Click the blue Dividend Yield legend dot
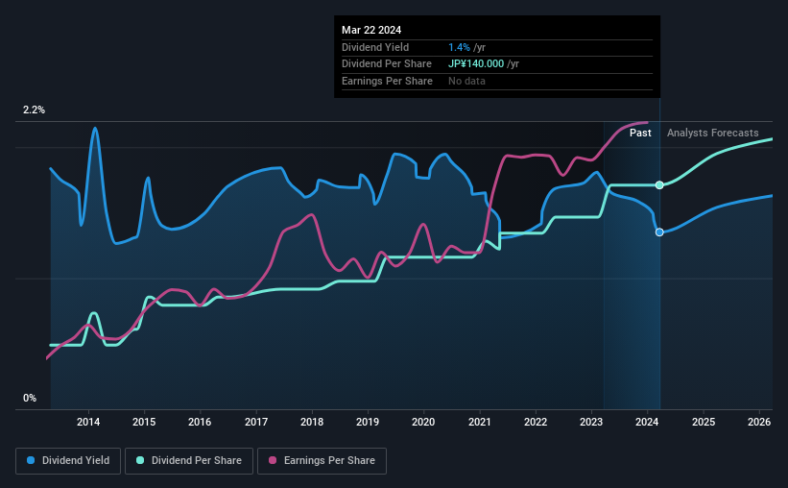The image size is (788, 488). click(x=31, y=460)
